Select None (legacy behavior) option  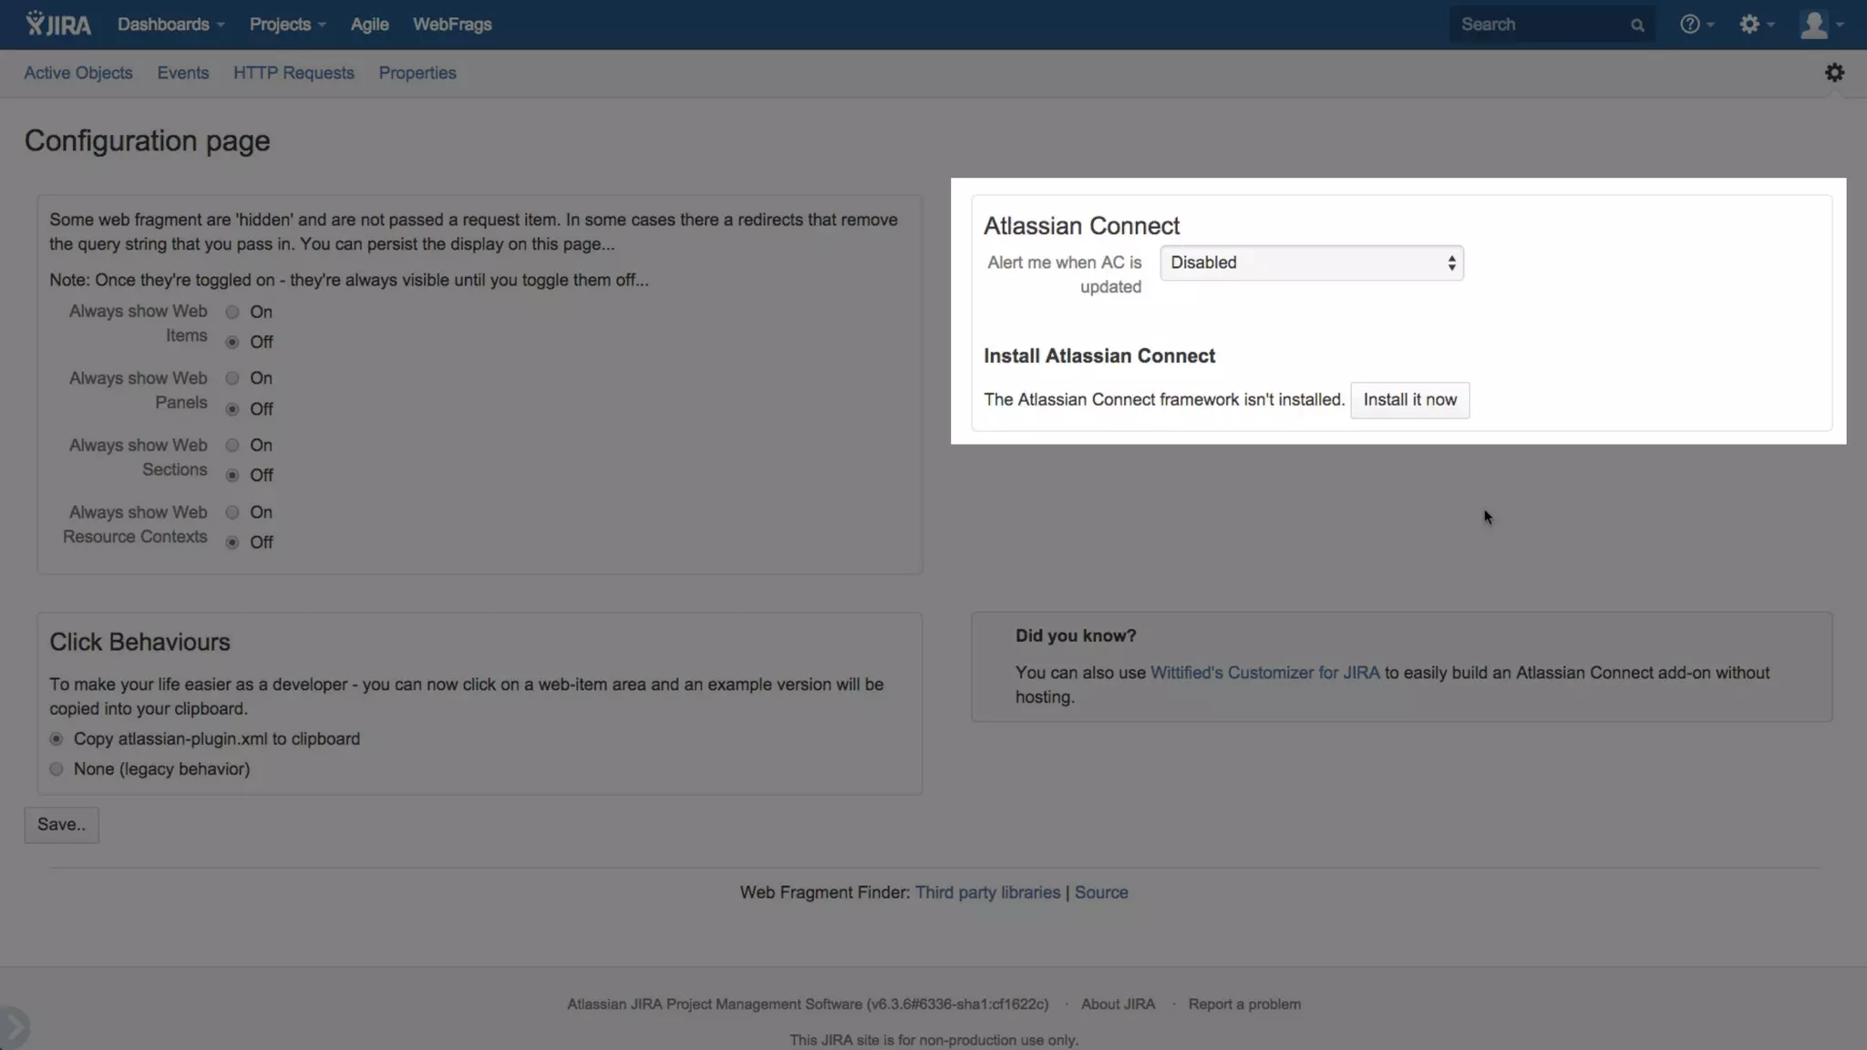point(57,769)
